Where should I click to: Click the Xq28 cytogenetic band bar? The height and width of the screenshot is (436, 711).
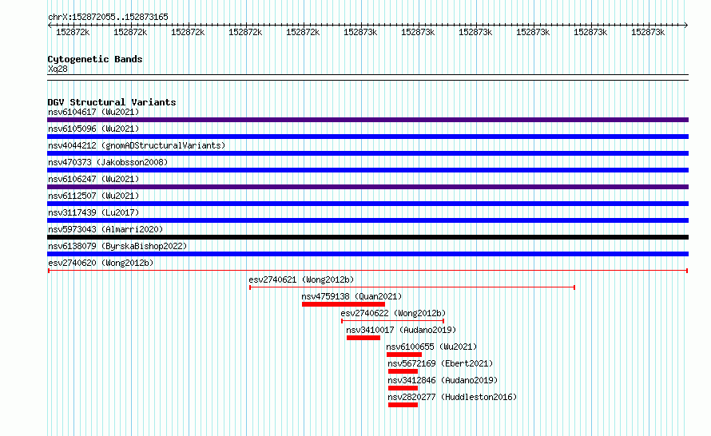(x=367, y=77)
